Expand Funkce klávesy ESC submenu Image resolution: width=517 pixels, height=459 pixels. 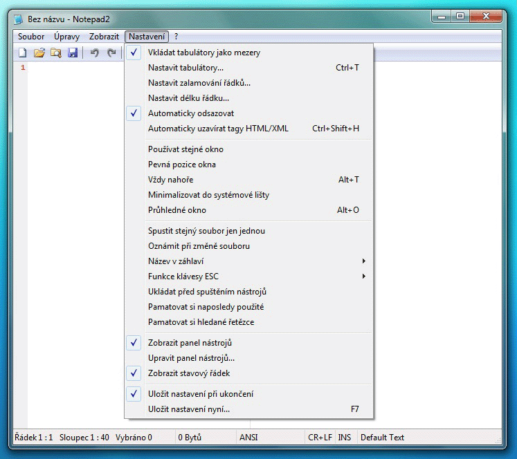coord(249,277)
